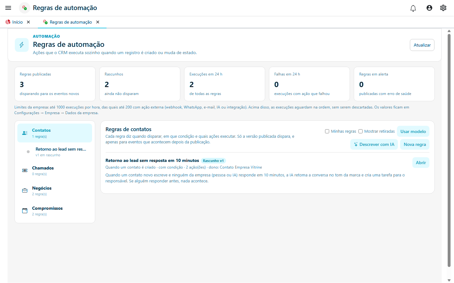Click the Compromissos calendar icon
Image resolution: width=454 pixels, height=283 pixels.
(x=25, y=211)
